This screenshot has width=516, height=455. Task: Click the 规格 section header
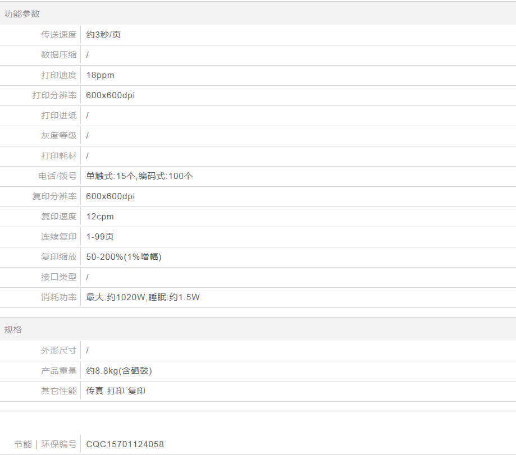point(13,329)
